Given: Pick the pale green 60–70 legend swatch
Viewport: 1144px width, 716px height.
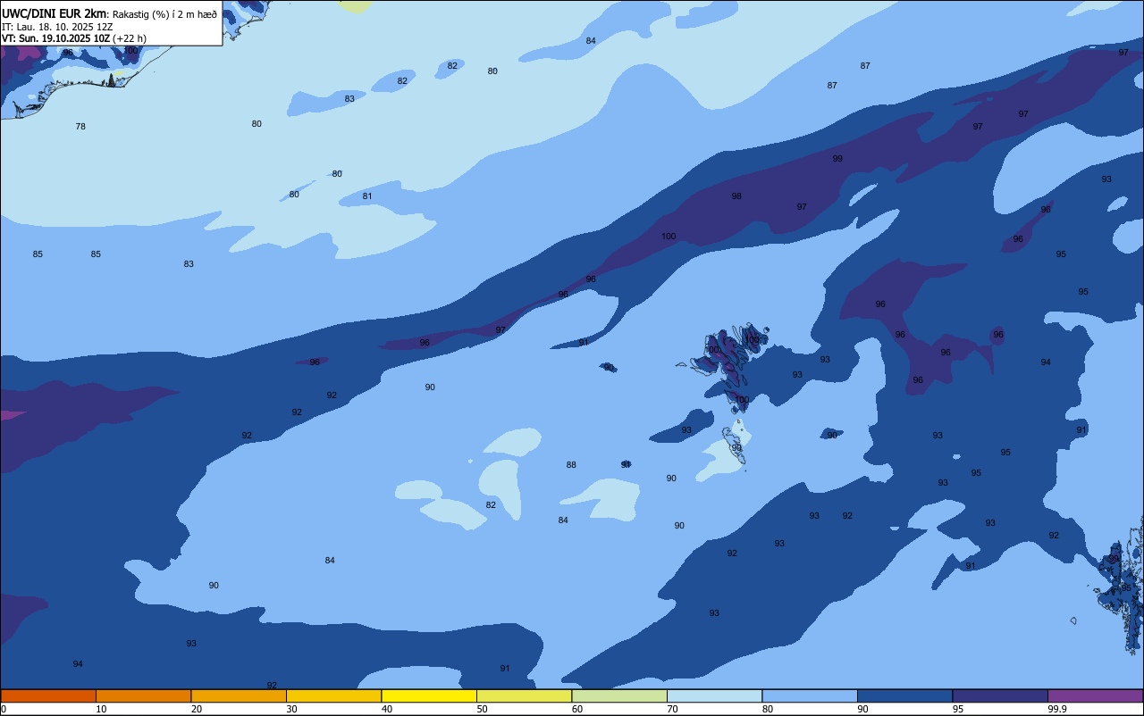Looking at the screenshot, I should [x=619, y=695].
